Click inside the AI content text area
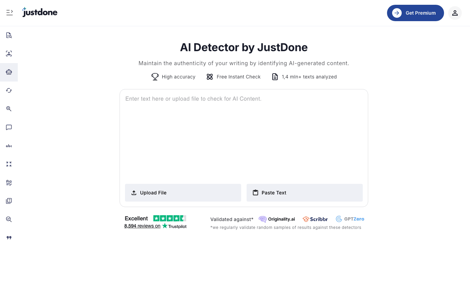Screen dimensions: 470x307 pyautogui.click(x=244, y=136)
